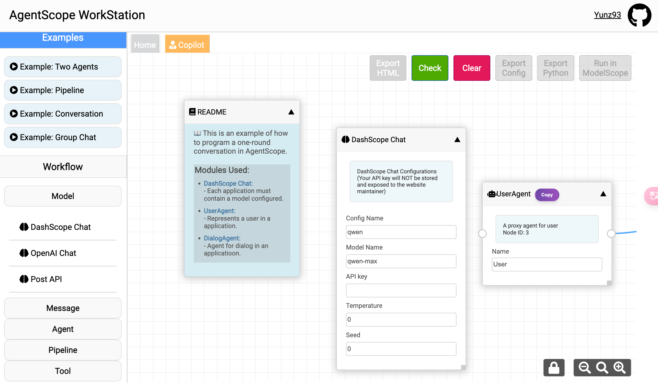
Task: Load Example: Conversation
Action: 63,114
